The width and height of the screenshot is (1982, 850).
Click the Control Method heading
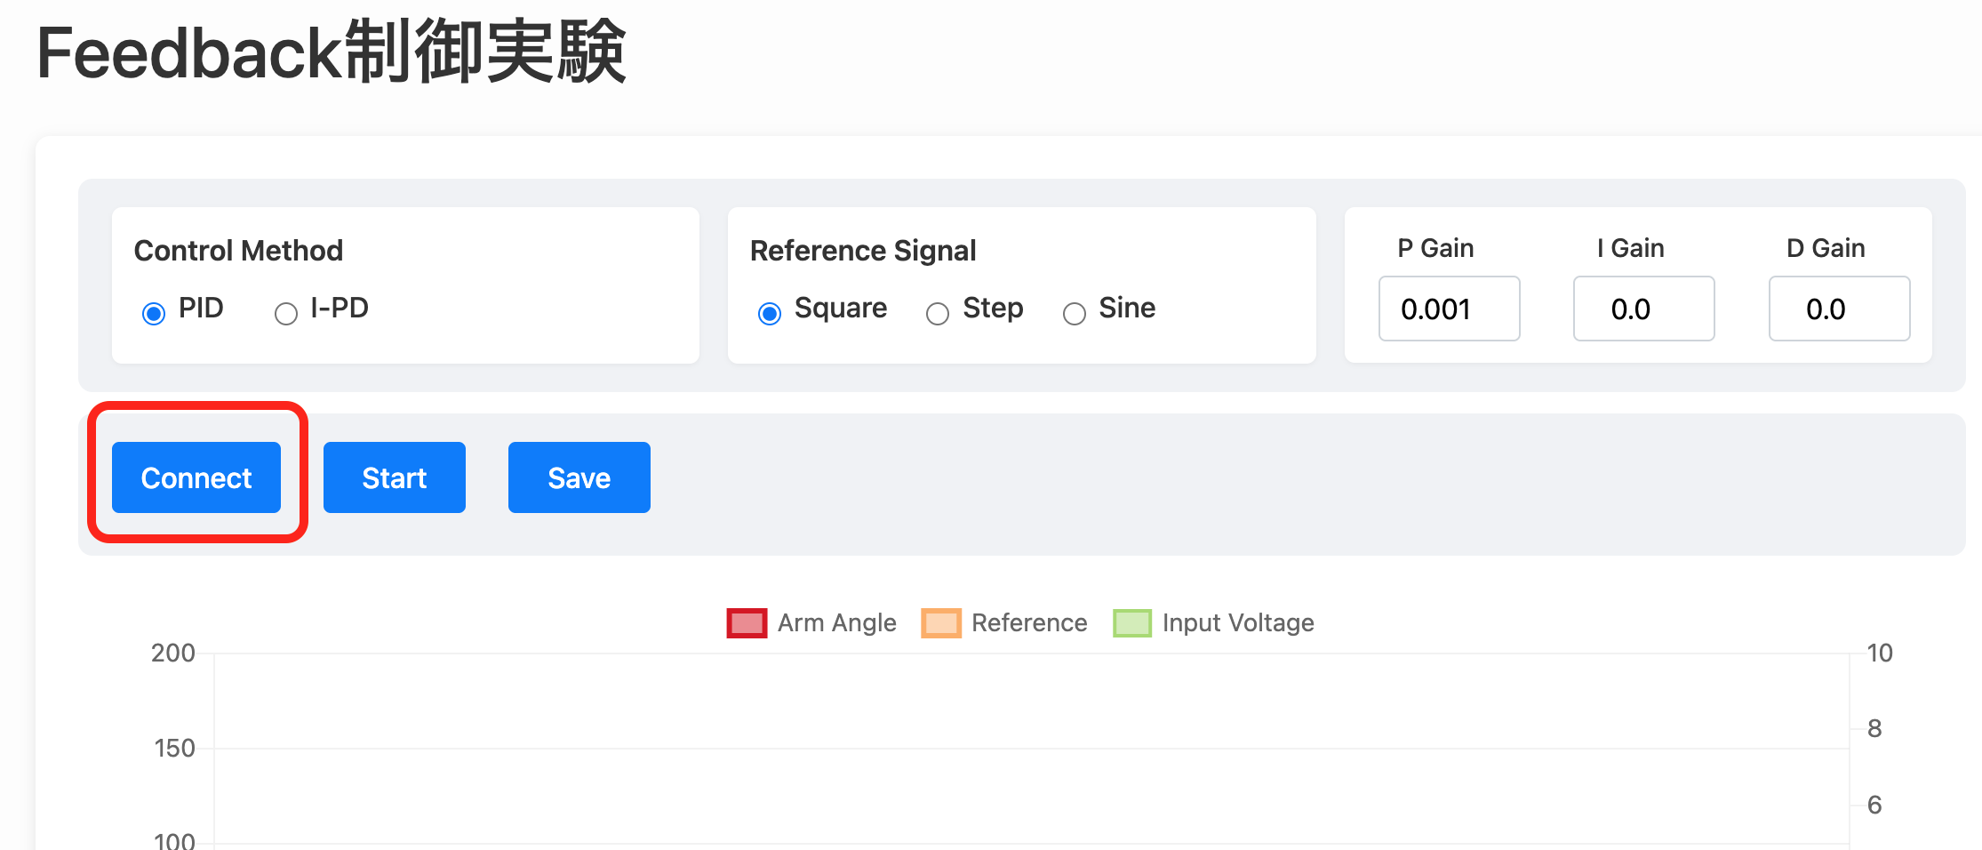(238, 251)
